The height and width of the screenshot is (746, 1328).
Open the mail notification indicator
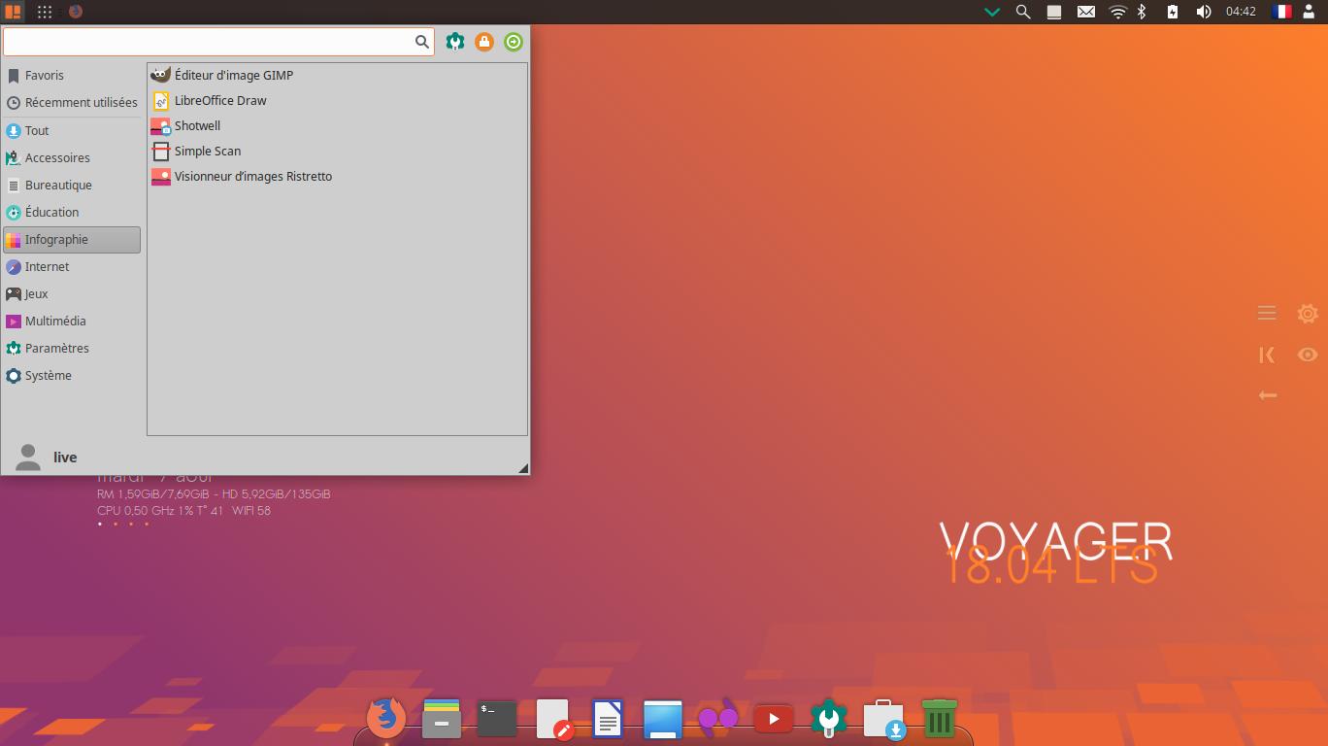point(1086,12)
